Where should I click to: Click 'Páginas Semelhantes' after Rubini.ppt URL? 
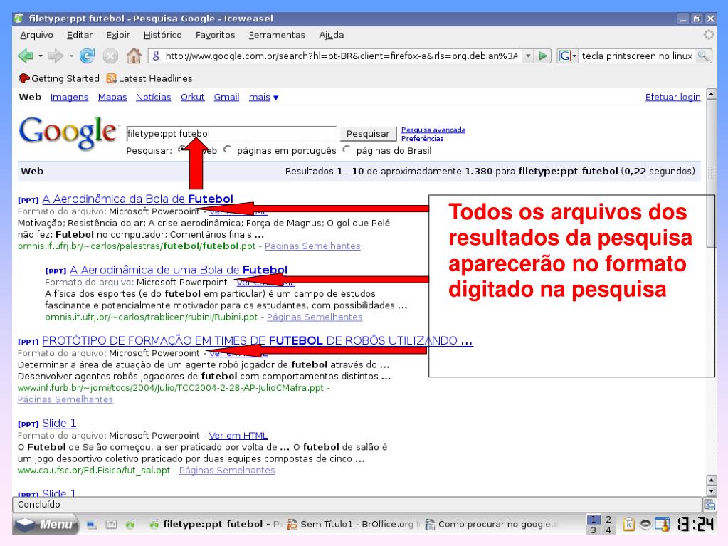coord(315,317)
